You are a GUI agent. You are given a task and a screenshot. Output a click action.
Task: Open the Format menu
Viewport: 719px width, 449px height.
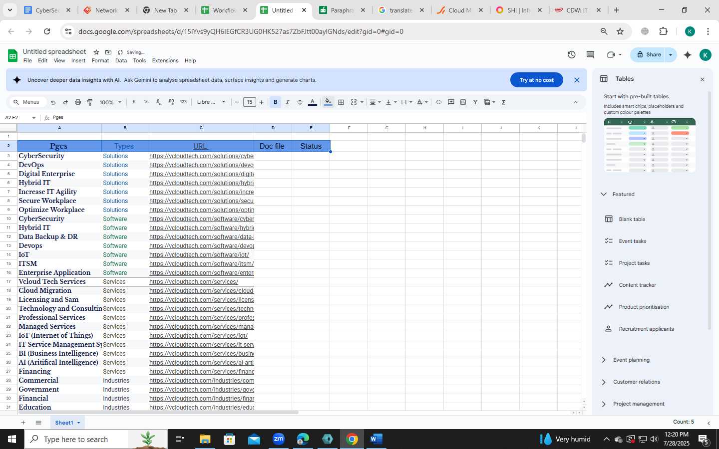[100, 61]
